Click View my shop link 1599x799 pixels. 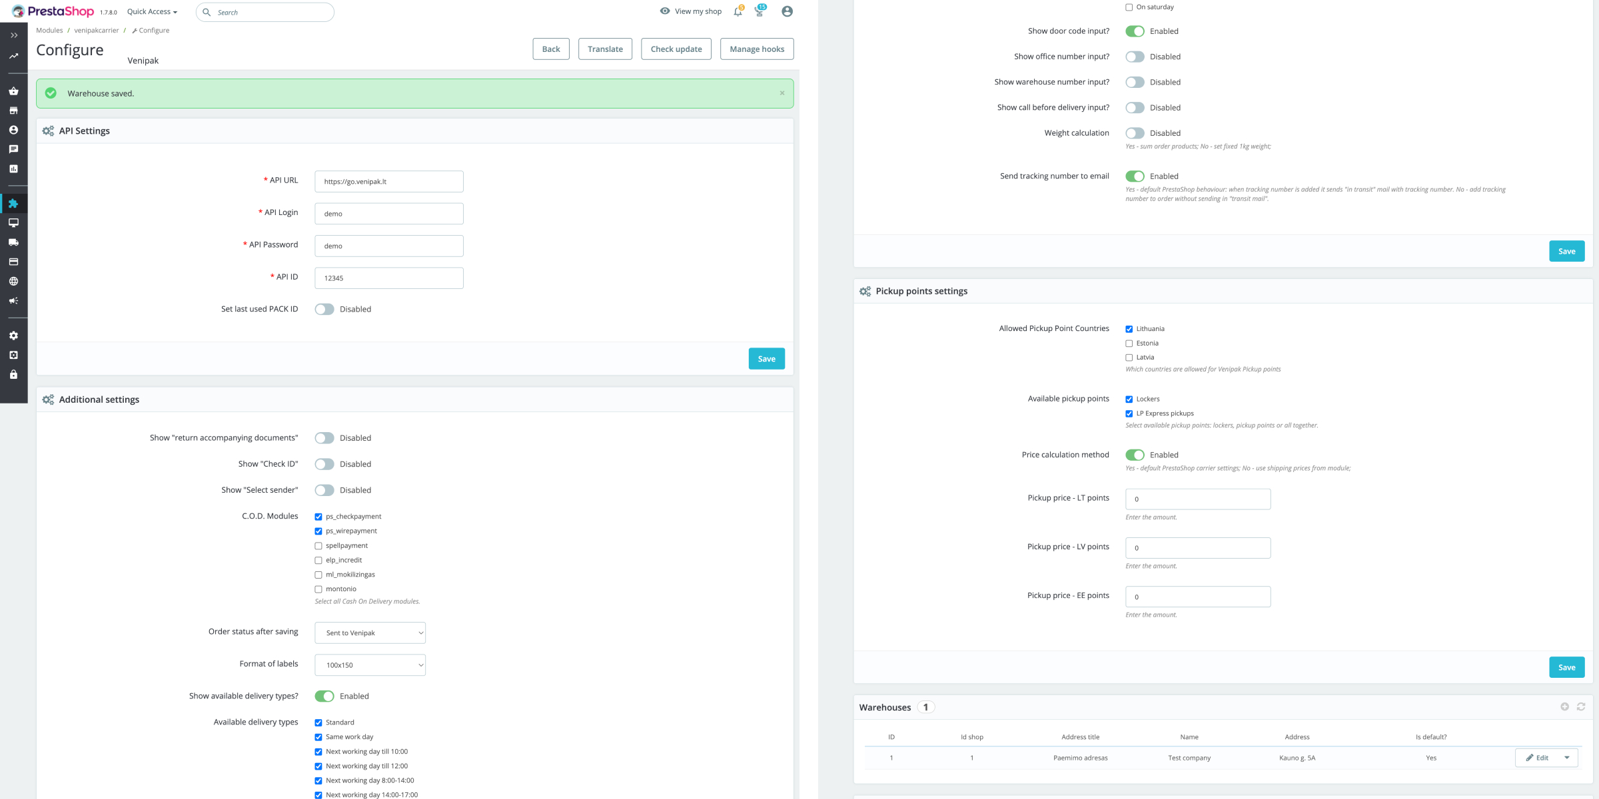pos(698,11)
